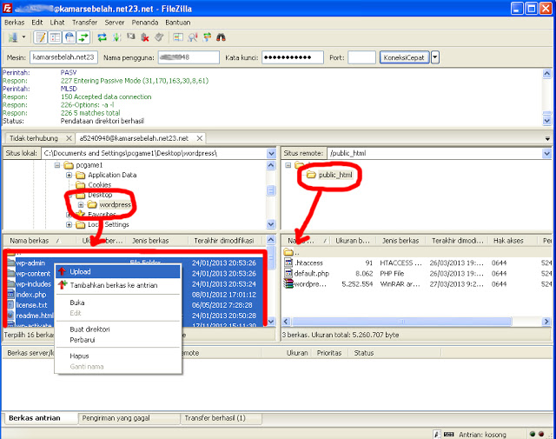Toggle the transfer queue display
556x439 pixels.
tap(83, 37)
